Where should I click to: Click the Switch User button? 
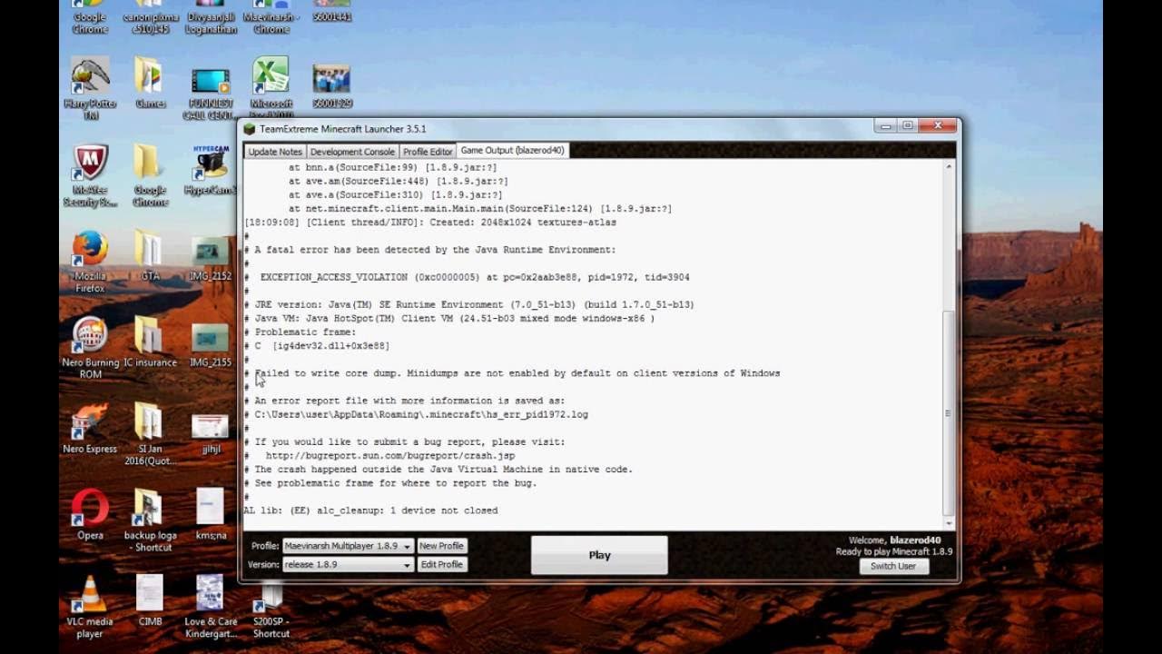[x=893, y=566]
